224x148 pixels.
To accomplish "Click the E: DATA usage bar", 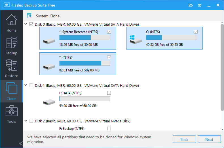I will click(x=85, y=99).
